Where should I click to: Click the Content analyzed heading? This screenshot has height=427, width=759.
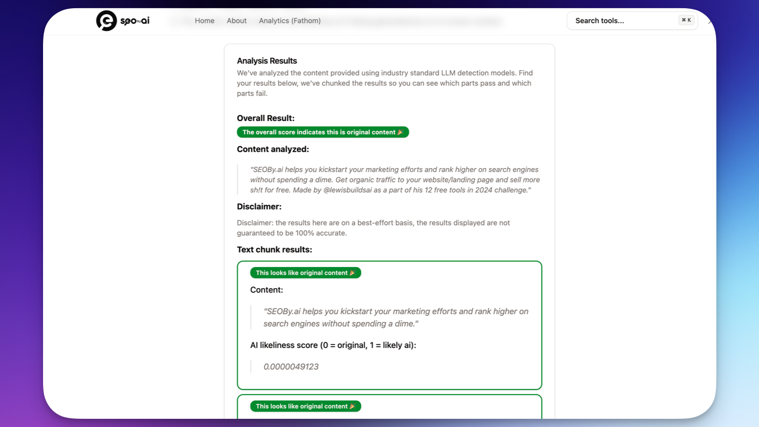click(x=273, y=149)
